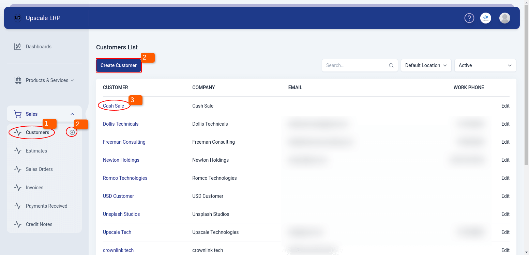Focus the customer Search input field

click(356, 65)
